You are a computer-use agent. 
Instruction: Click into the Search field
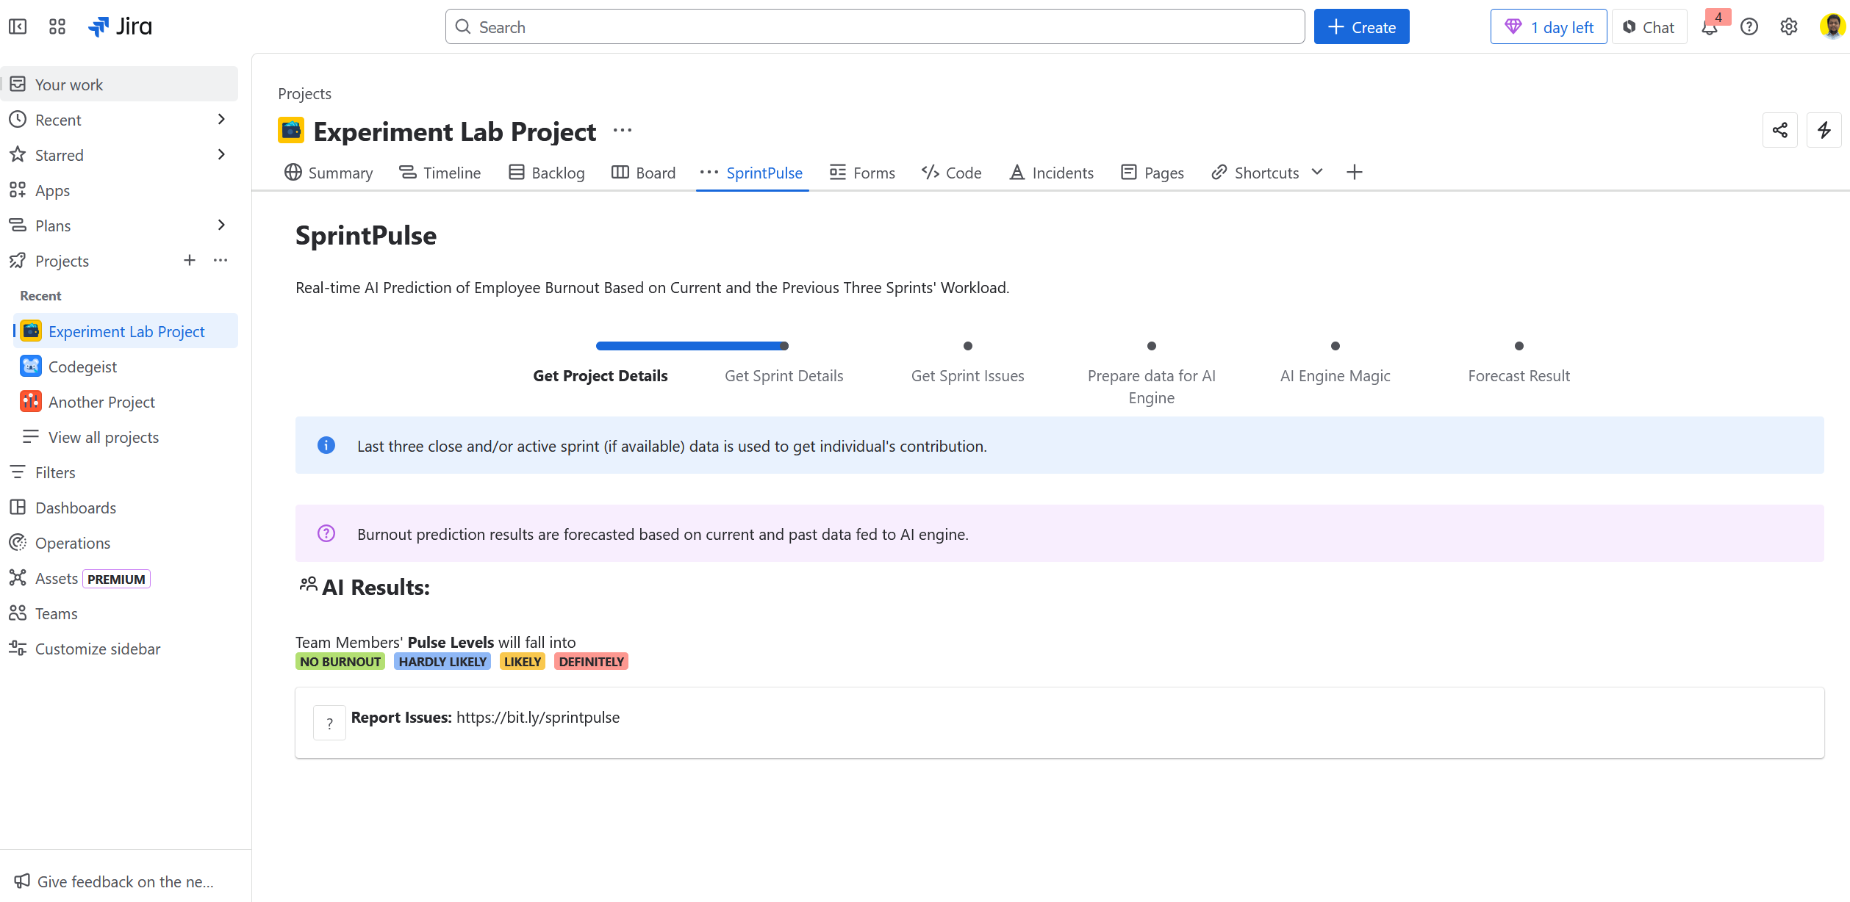tap(875, 27)
